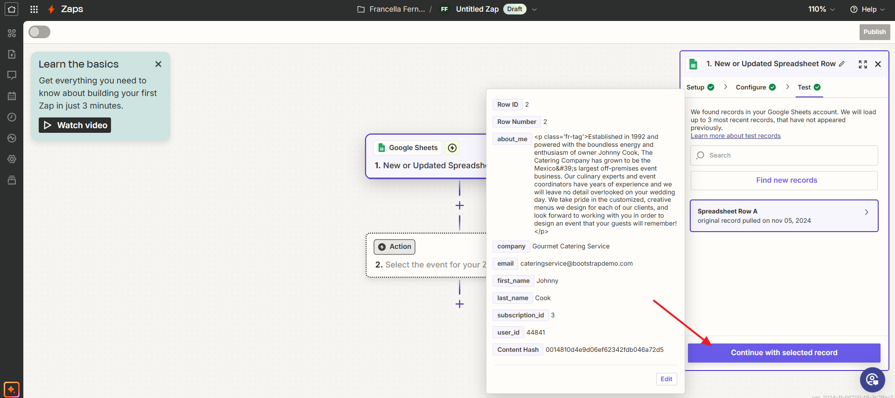
Task: Switch to the Test tab
Action: [809, 87]
